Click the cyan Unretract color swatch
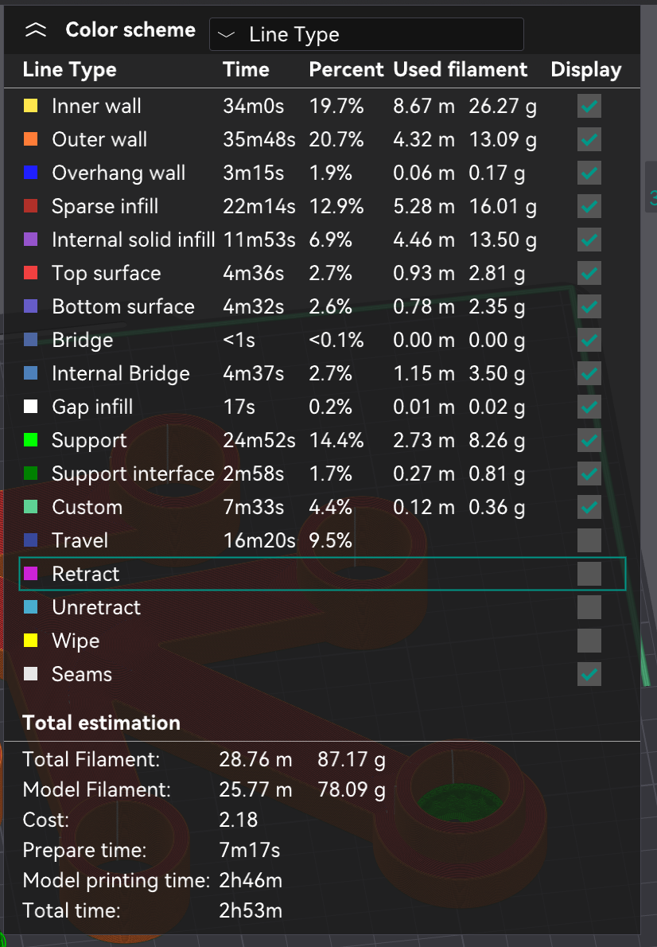This screenshot has height=947, width=657. coord(32,606)
